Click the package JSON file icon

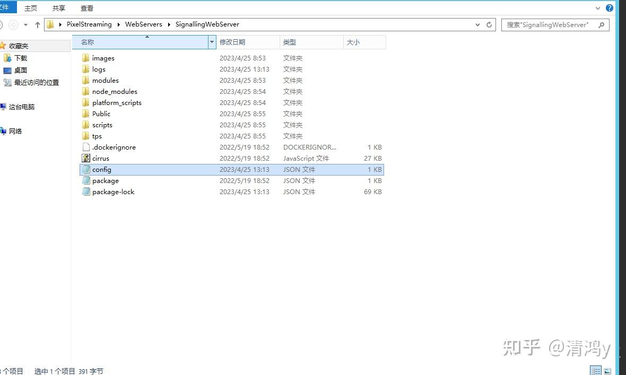click(x=86, y=181)
